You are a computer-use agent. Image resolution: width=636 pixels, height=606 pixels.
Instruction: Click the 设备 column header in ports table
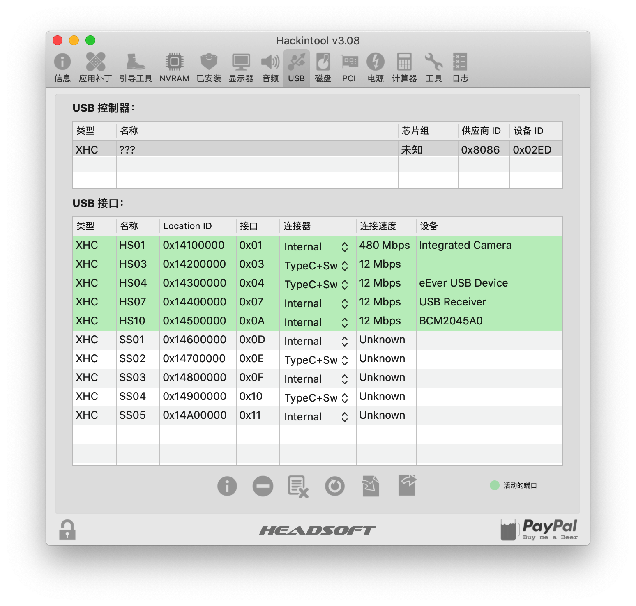[x=489, y=226]
